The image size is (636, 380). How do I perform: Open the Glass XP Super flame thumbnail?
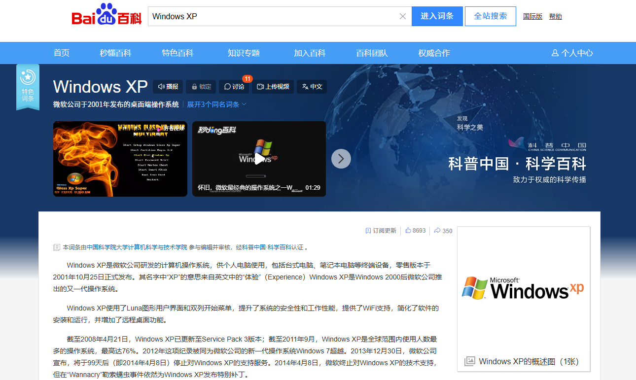pos(120,159)
